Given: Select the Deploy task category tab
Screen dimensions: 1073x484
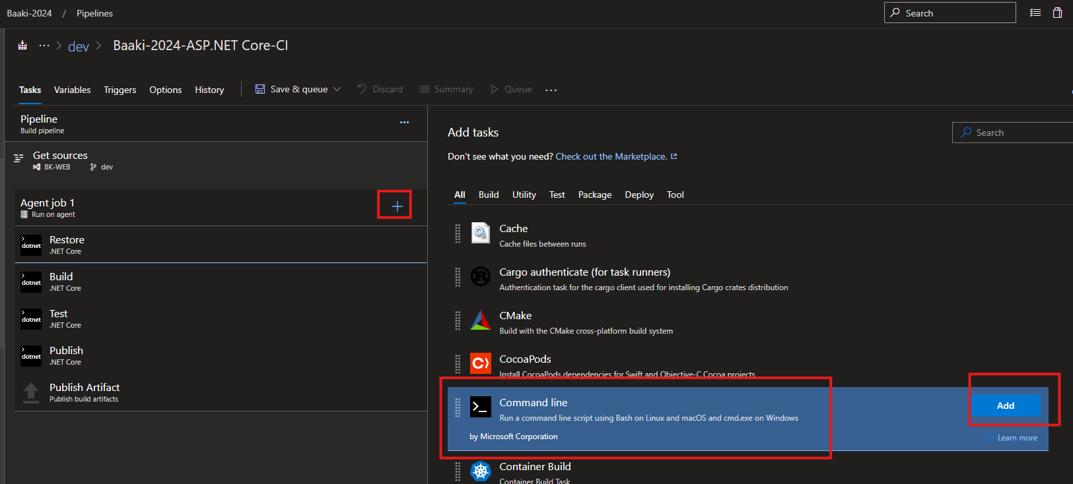Looking at the screenshot, I should (639, 195).
